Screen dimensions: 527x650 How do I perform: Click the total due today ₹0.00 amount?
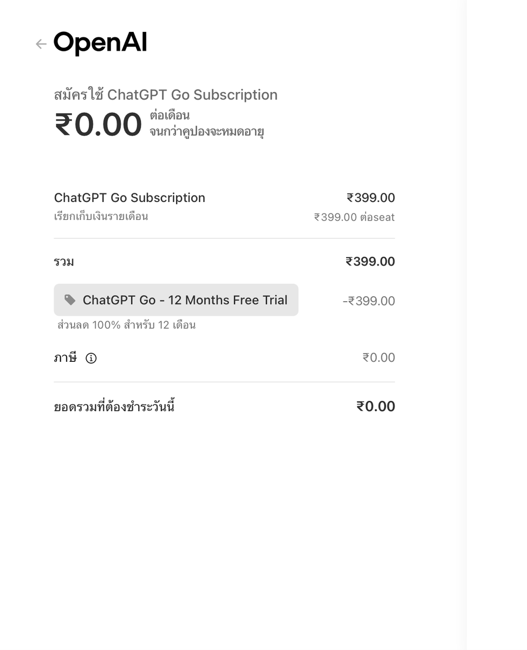376,406
